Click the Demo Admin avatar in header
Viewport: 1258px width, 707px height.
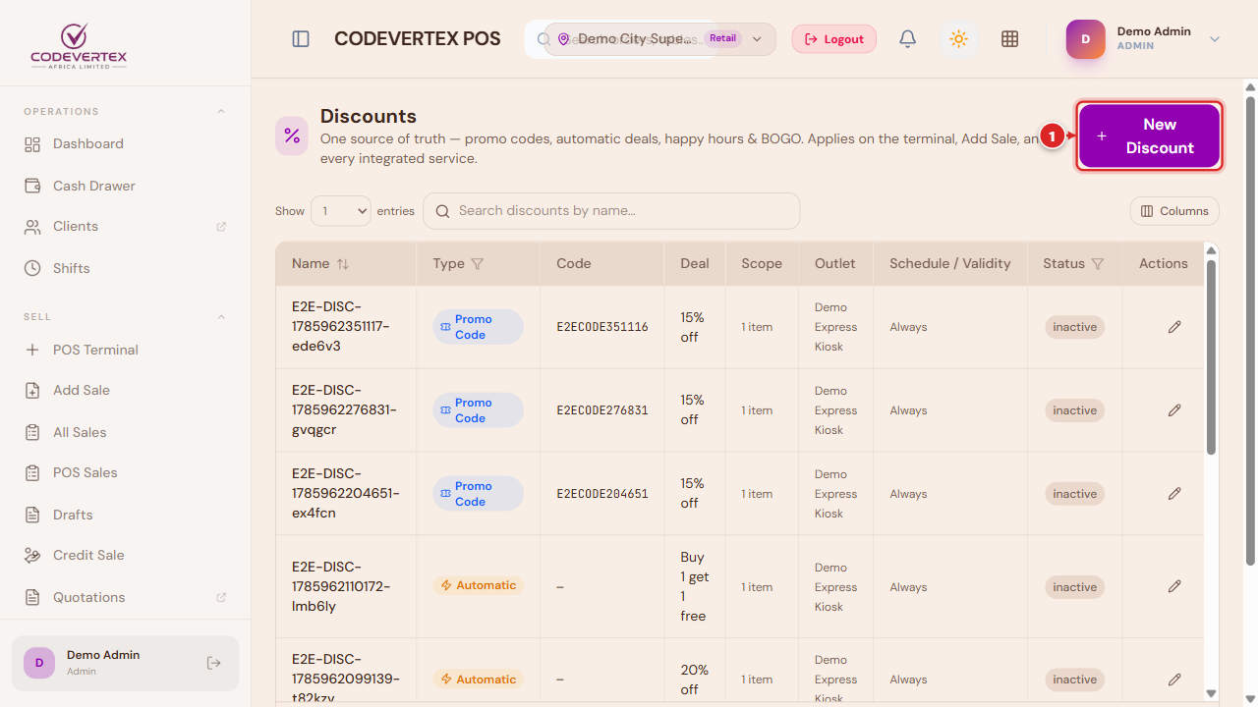[x=1086, y=39]
